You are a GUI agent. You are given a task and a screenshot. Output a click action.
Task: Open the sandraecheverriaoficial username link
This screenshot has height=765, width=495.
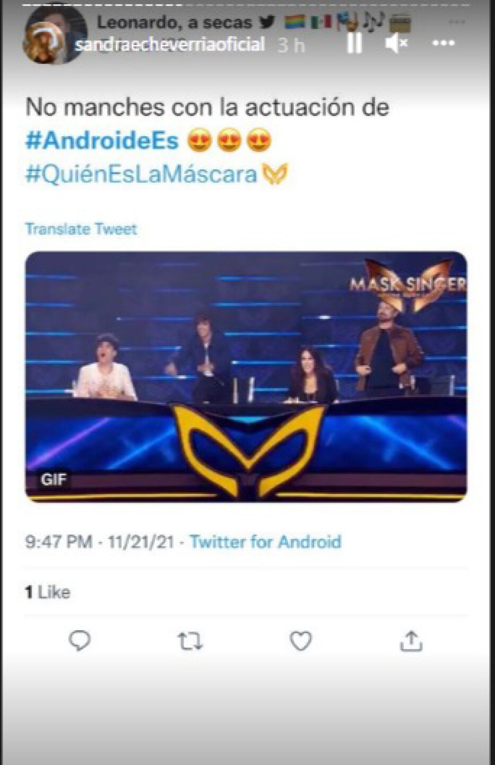coord(170,45)
